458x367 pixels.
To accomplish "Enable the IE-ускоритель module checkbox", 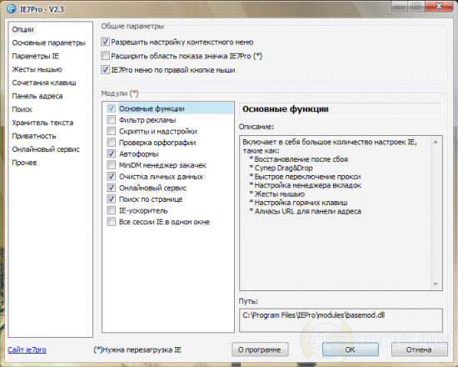I will tap(111, 210).
